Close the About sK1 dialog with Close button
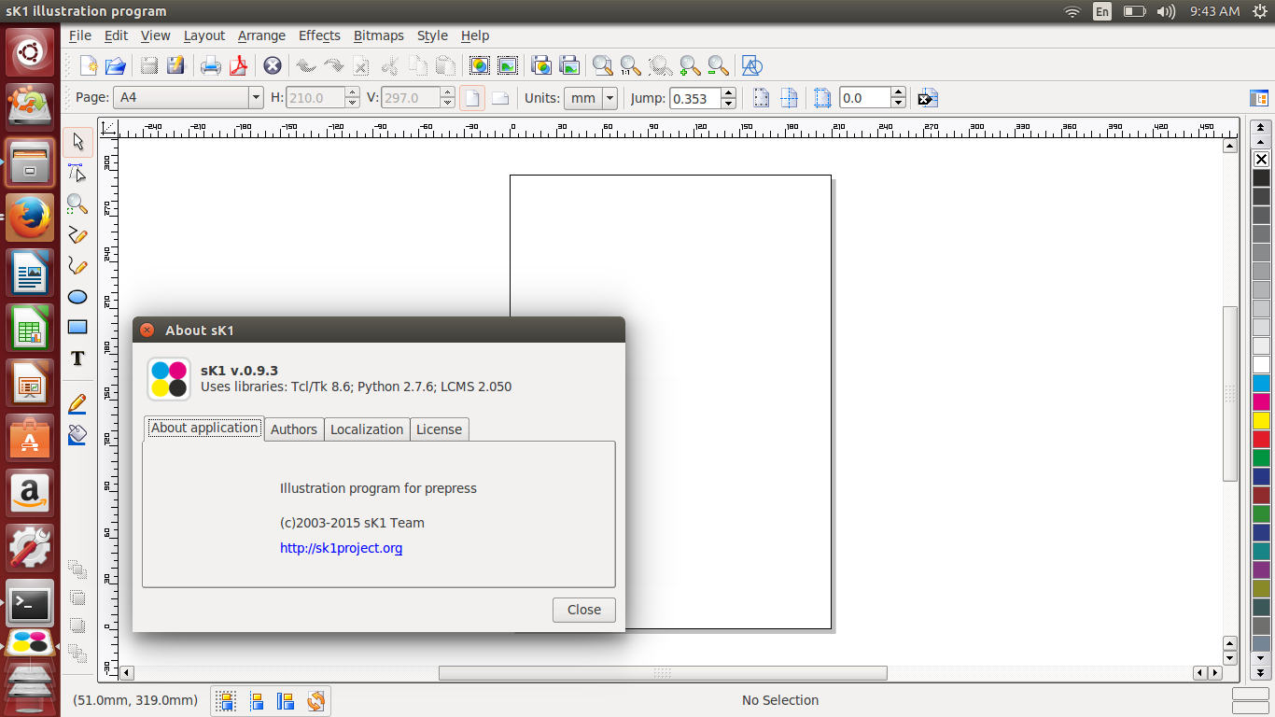This screenshot has height=717, width=1275. click(x=583, y=610)
